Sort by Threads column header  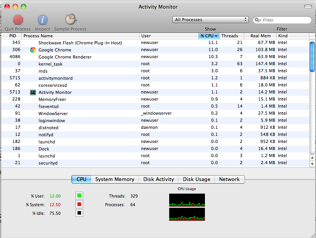point(232,36)
